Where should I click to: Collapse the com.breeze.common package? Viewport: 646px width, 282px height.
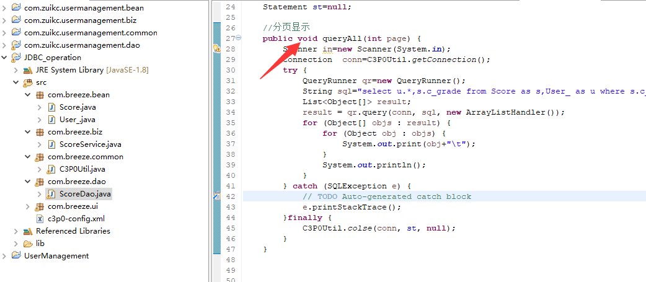click(28, 156)
